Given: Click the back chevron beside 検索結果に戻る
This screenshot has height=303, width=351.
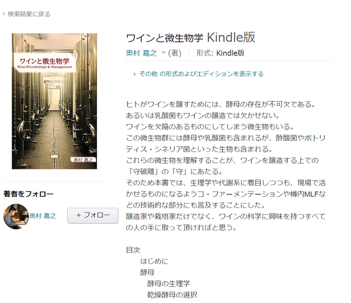Looking at the screenshot, I should coord(4,14).
